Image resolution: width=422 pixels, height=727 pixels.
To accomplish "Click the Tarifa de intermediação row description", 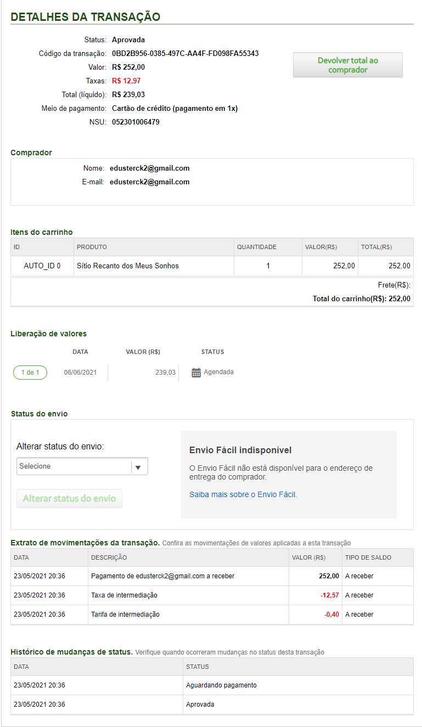I will tap(125, 615).
